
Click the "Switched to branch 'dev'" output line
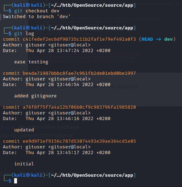(36, 17)
